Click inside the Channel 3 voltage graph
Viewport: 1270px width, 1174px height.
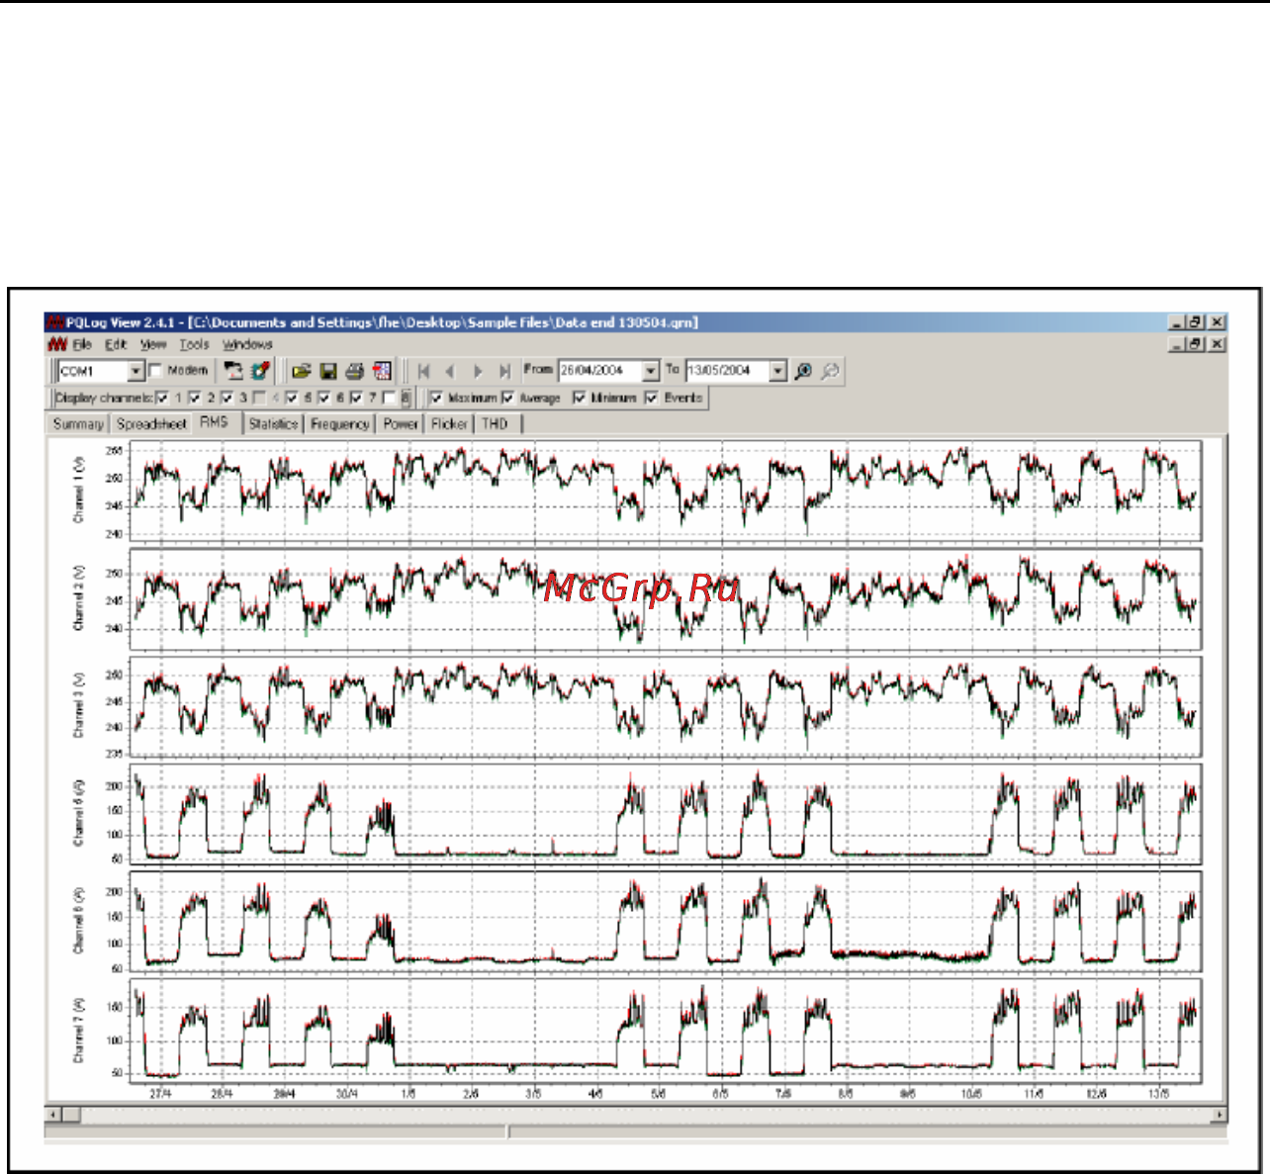pos(667,706)
